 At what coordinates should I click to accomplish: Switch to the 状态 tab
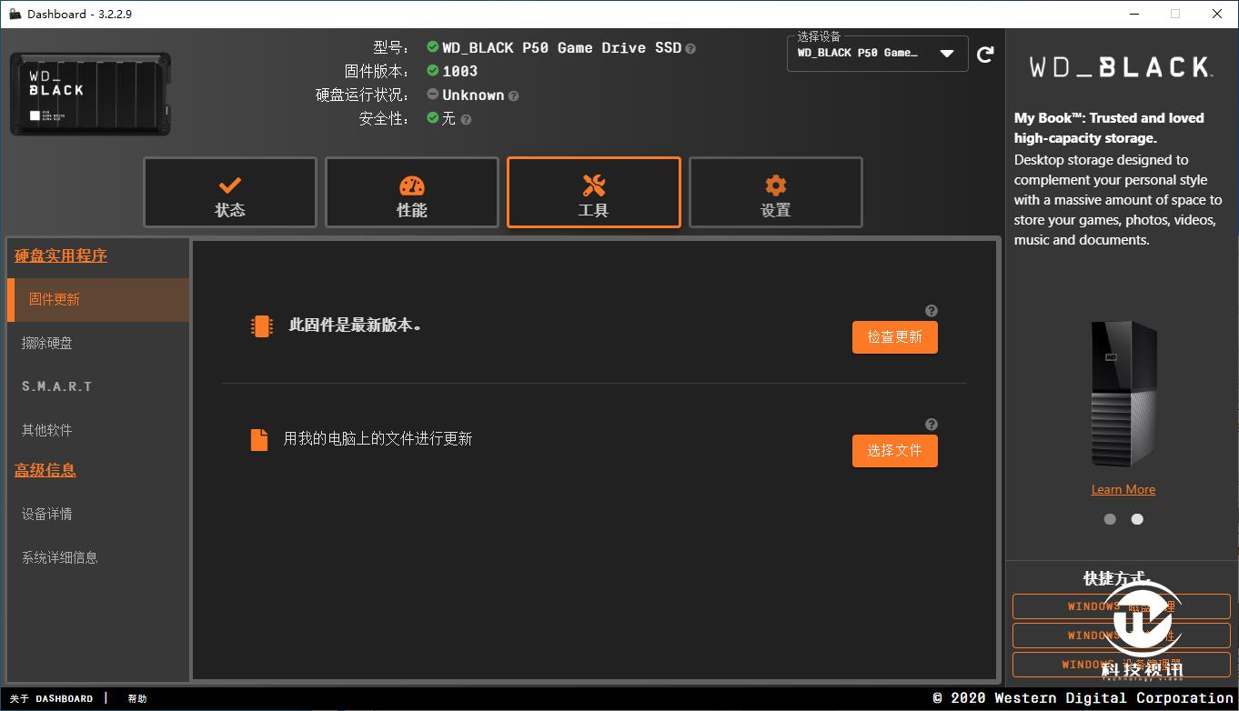point(229,192)
